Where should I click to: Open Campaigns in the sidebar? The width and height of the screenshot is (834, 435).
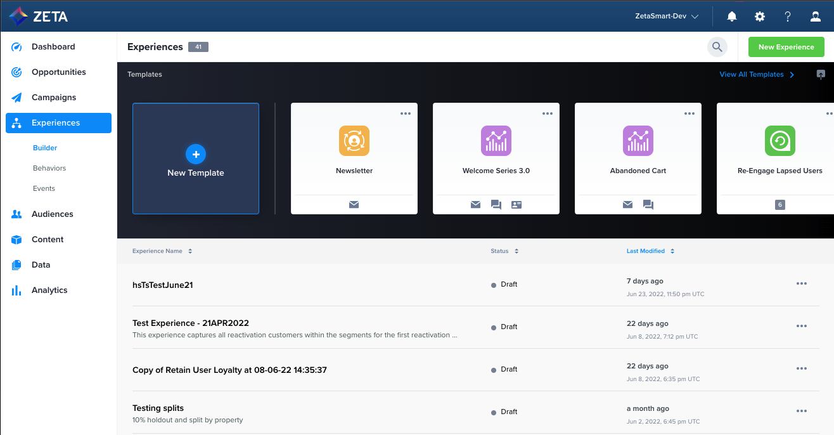pyautogui.click(x=54, y=98)
